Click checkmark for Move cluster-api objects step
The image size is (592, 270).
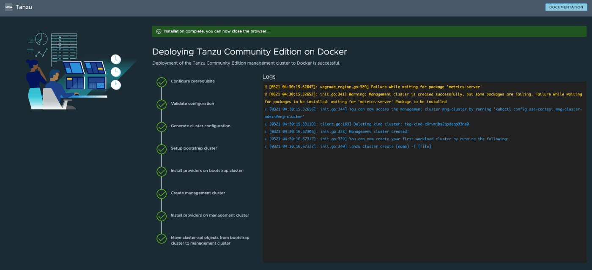(x=162, y=239)
